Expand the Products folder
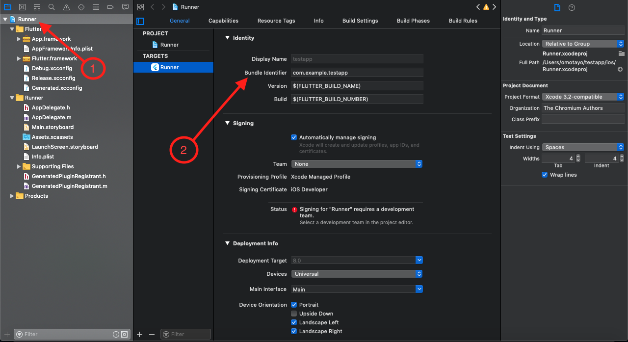The width and height of the screenshot is (628, 342). (x=12, y=196)
